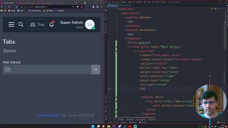This screenshot has width=228, height=128.
Task: Open the Project tool window stripe
Action: (106, 8)
